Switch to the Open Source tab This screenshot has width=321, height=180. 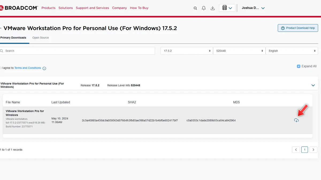[x=41, y=38]
